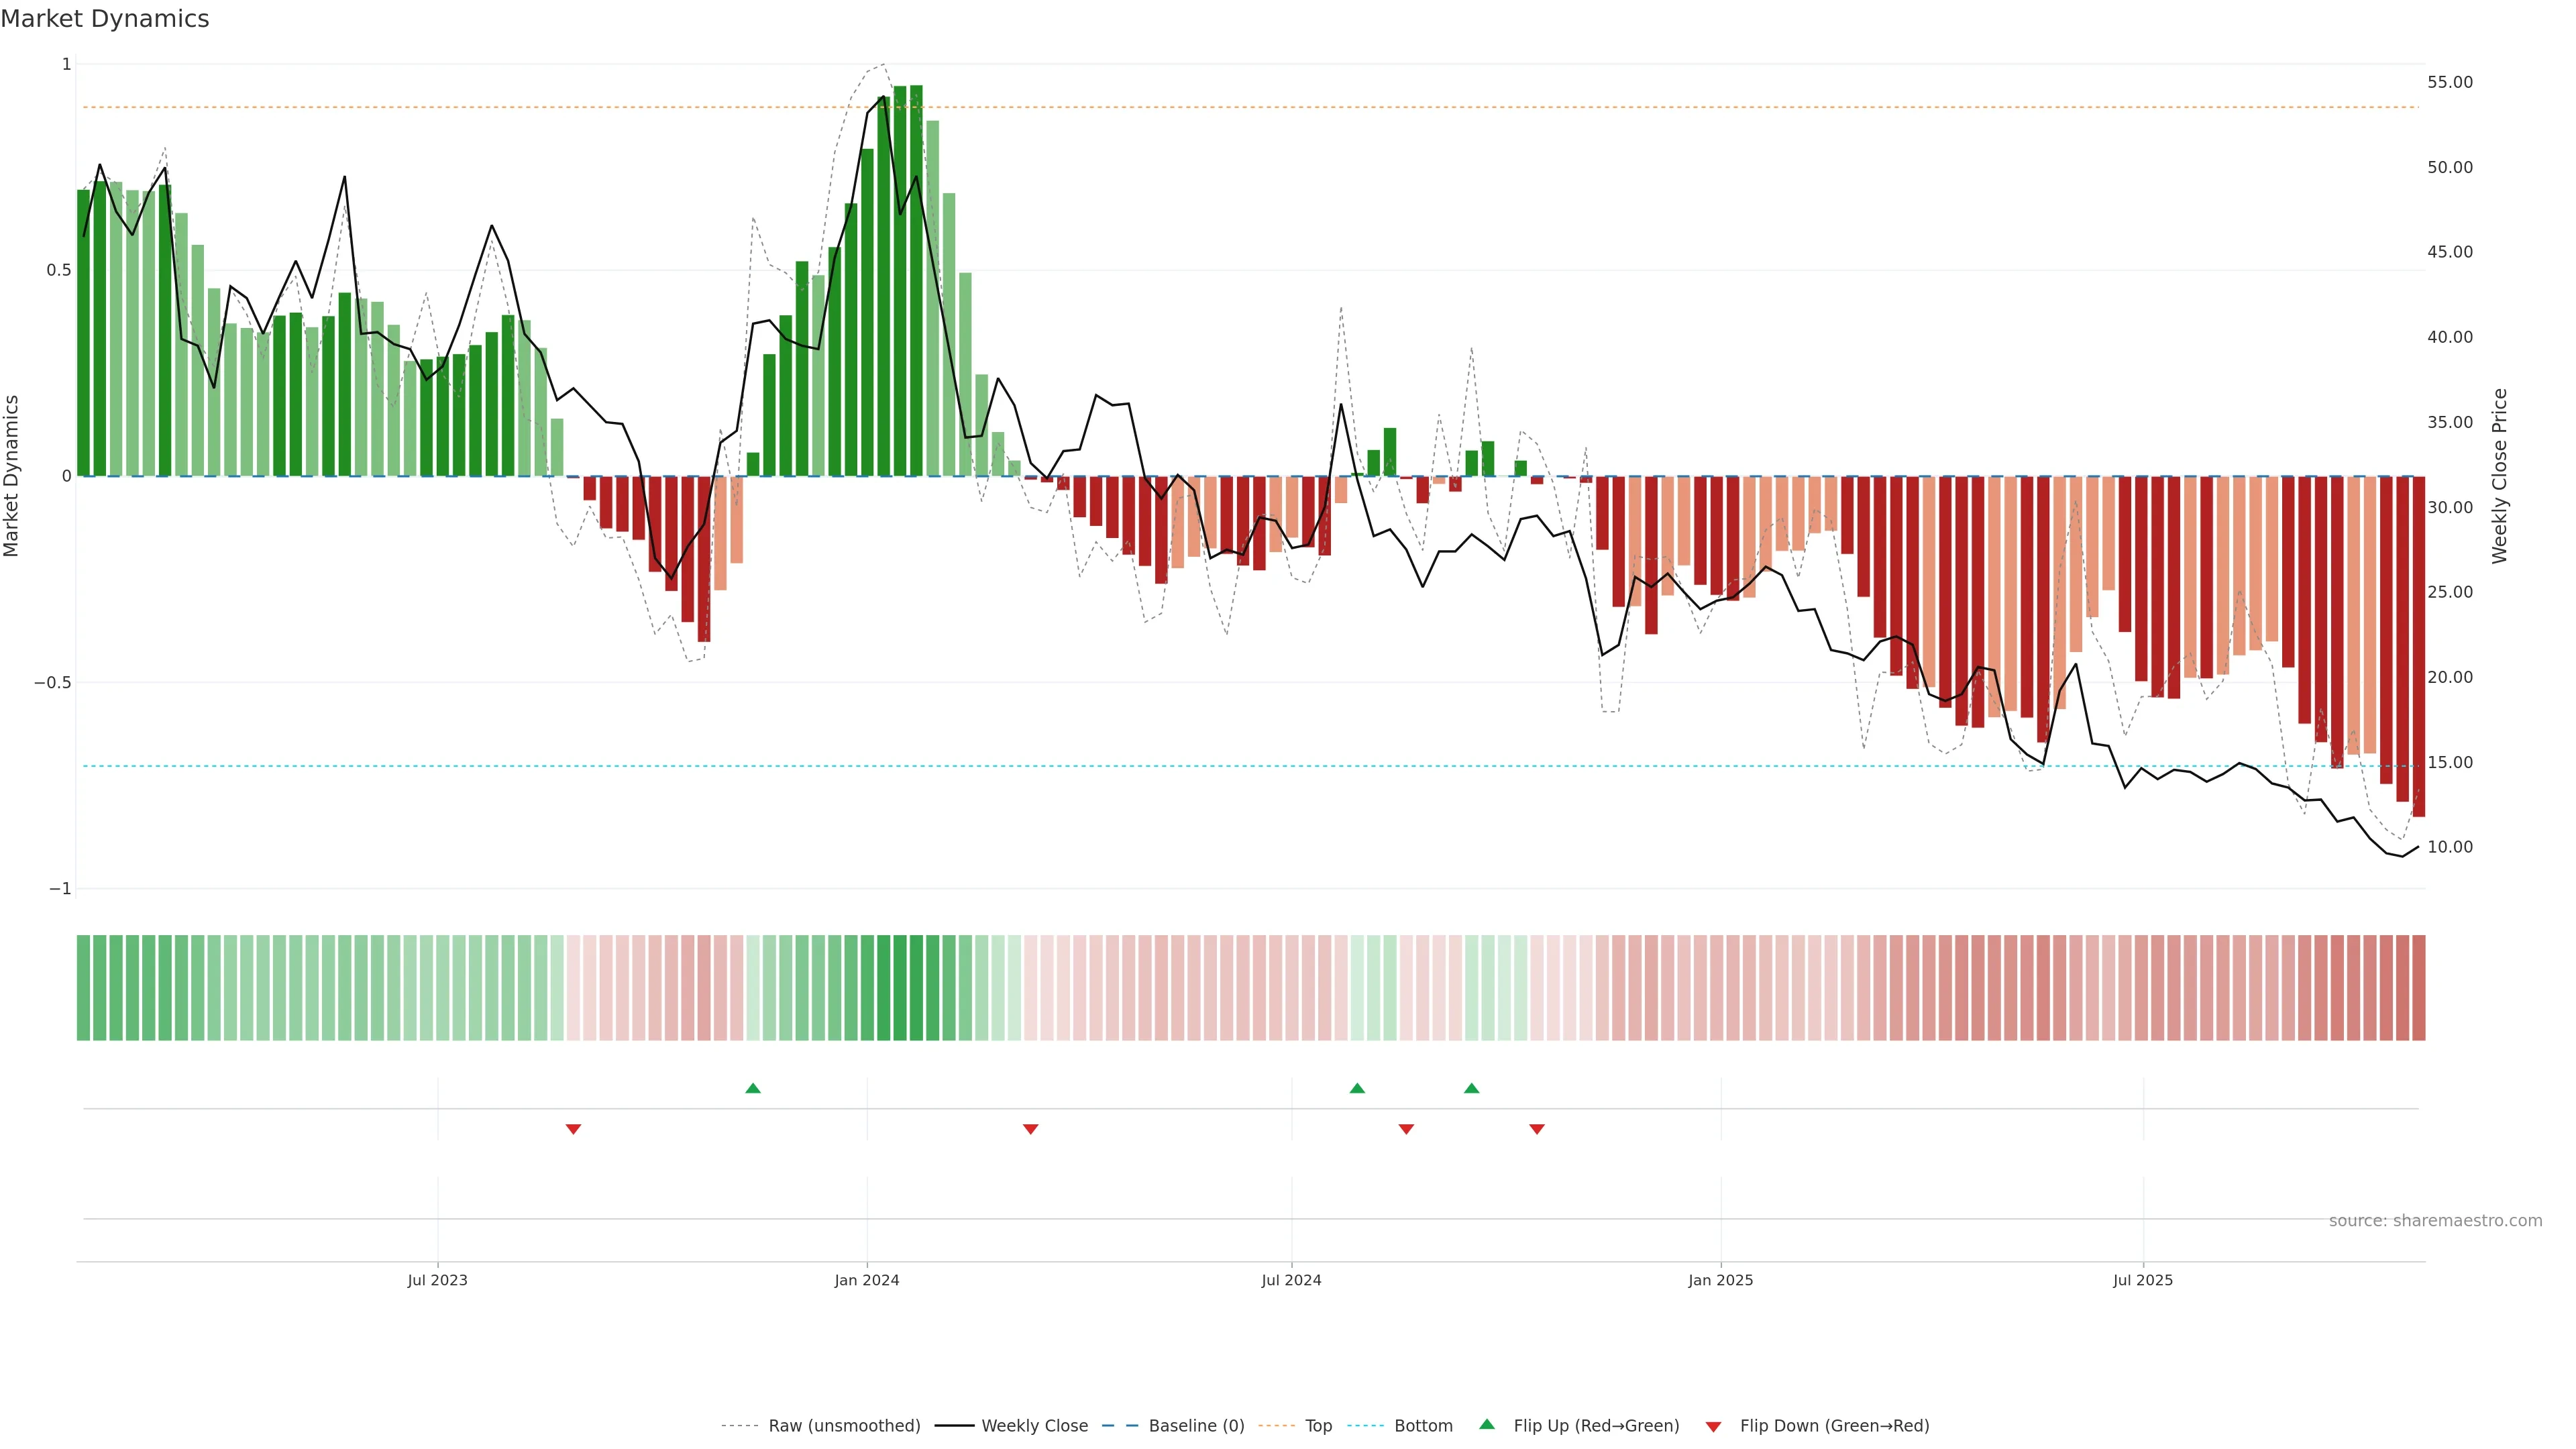The width and height of the screenshot is (2576, 1449).
Task: Click the last red flip-down triangle marker
Action: pos(1537,1129)
